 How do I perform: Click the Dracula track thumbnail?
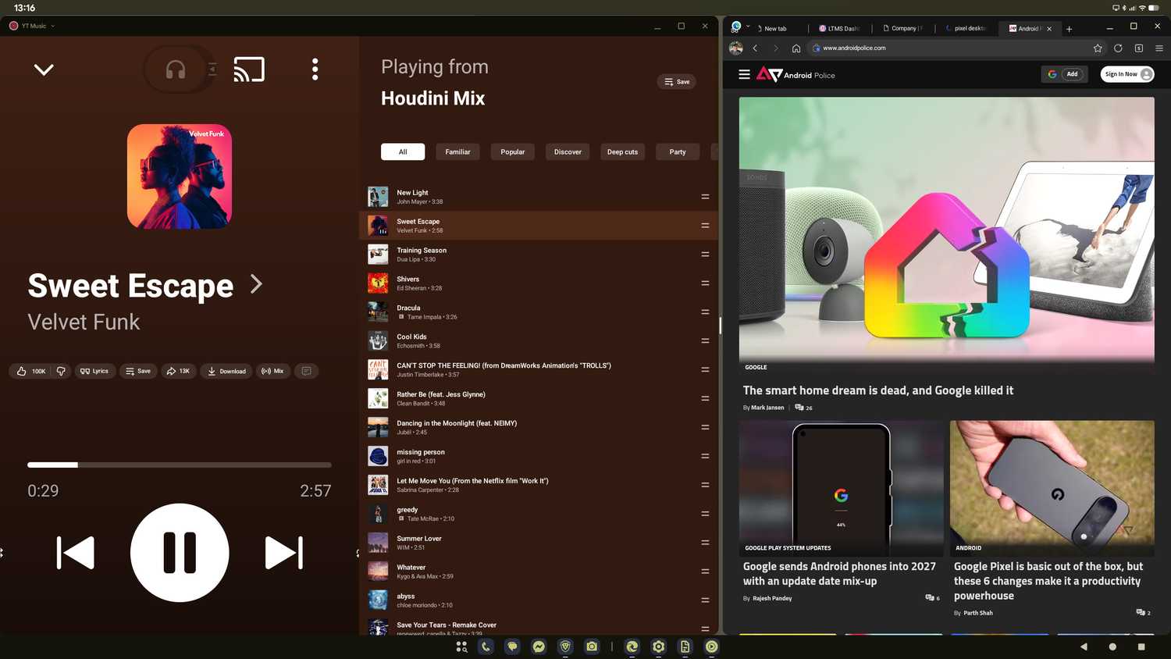pyautogui.click(x=378, y=312)
